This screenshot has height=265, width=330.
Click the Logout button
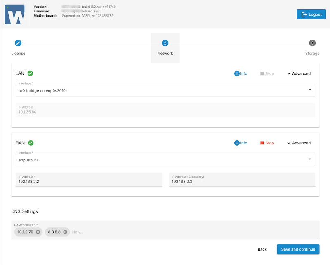click(x=308, y=14)
